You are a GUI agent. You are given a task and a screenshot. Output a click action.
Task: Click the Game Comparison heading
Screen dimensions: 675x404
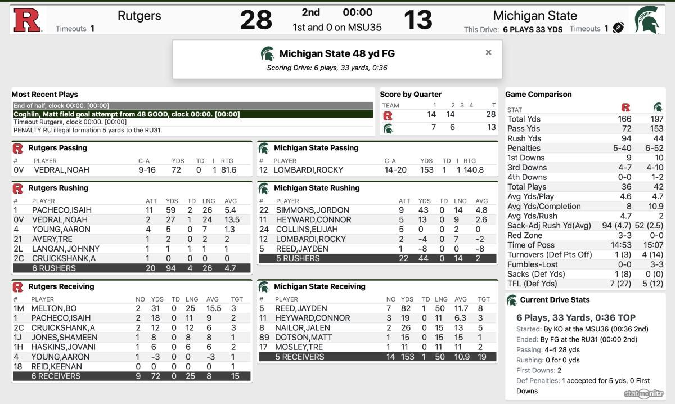click(538, 95)
